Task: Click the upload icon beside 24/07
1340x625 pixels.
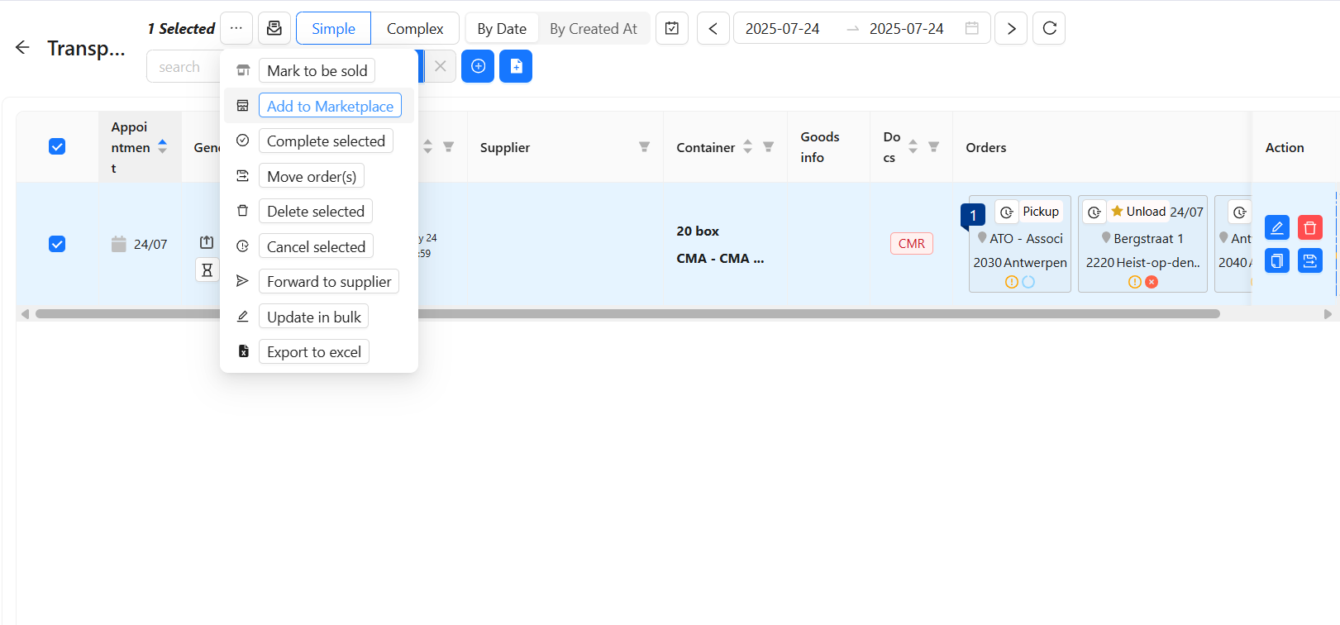Action: click(207, 242)
